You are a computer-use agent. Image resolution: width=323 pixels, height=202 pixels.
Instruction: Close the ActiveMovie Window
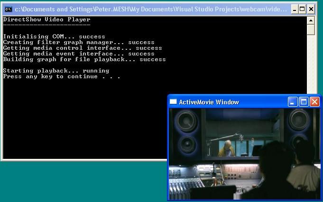click(314, 102)
